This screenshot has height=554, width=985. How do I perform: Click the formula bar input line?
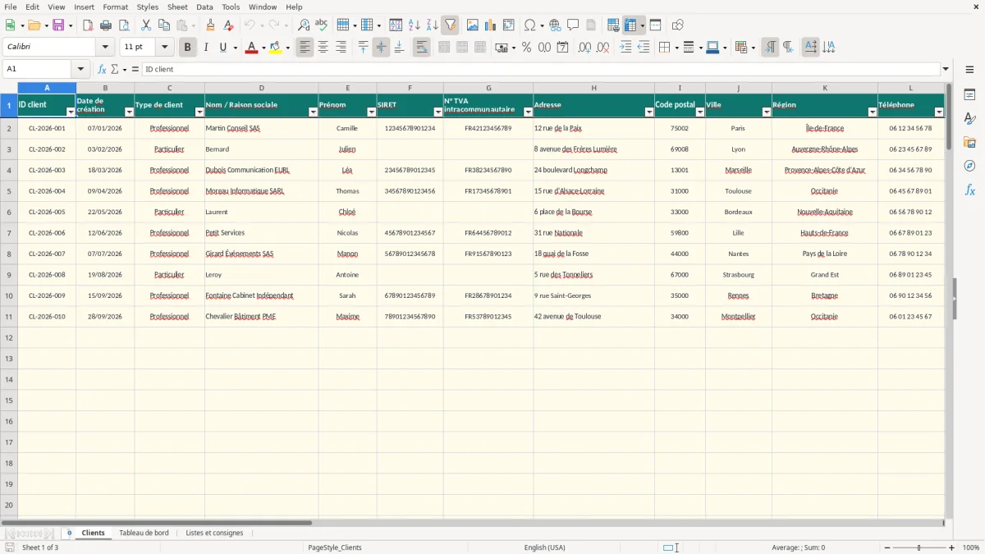click(541, 70)
